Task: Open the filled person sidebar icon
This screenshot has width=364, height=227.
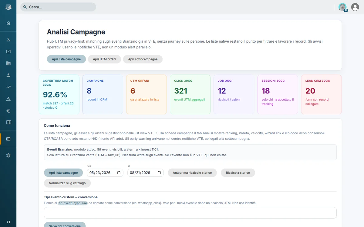Action: point(8,75)
